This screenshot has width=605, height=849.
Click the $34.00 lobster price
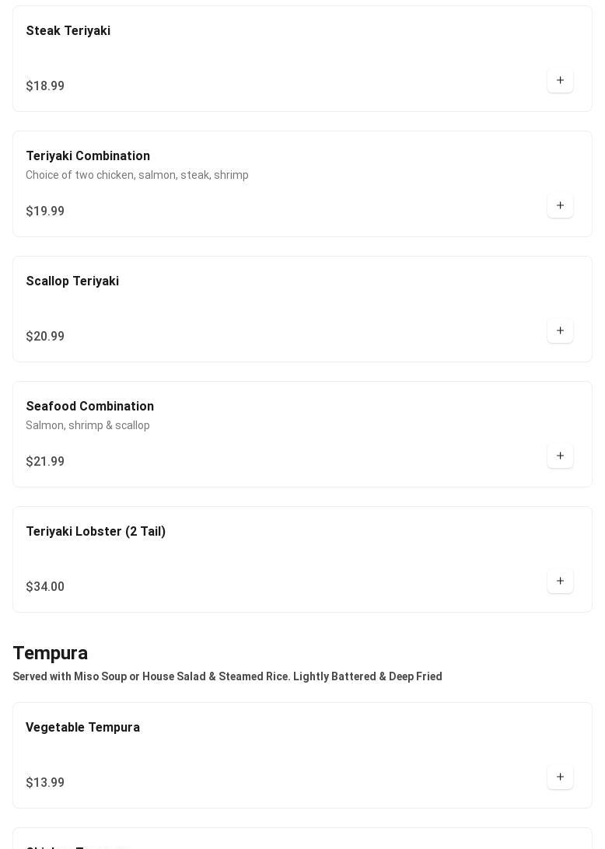click(45, 587)
